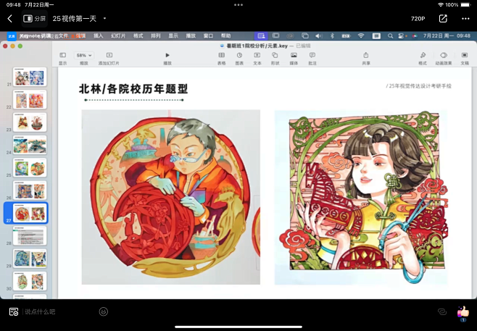
Task: Select slide 29 thumbnail
Action: click(x=30, y=259)
